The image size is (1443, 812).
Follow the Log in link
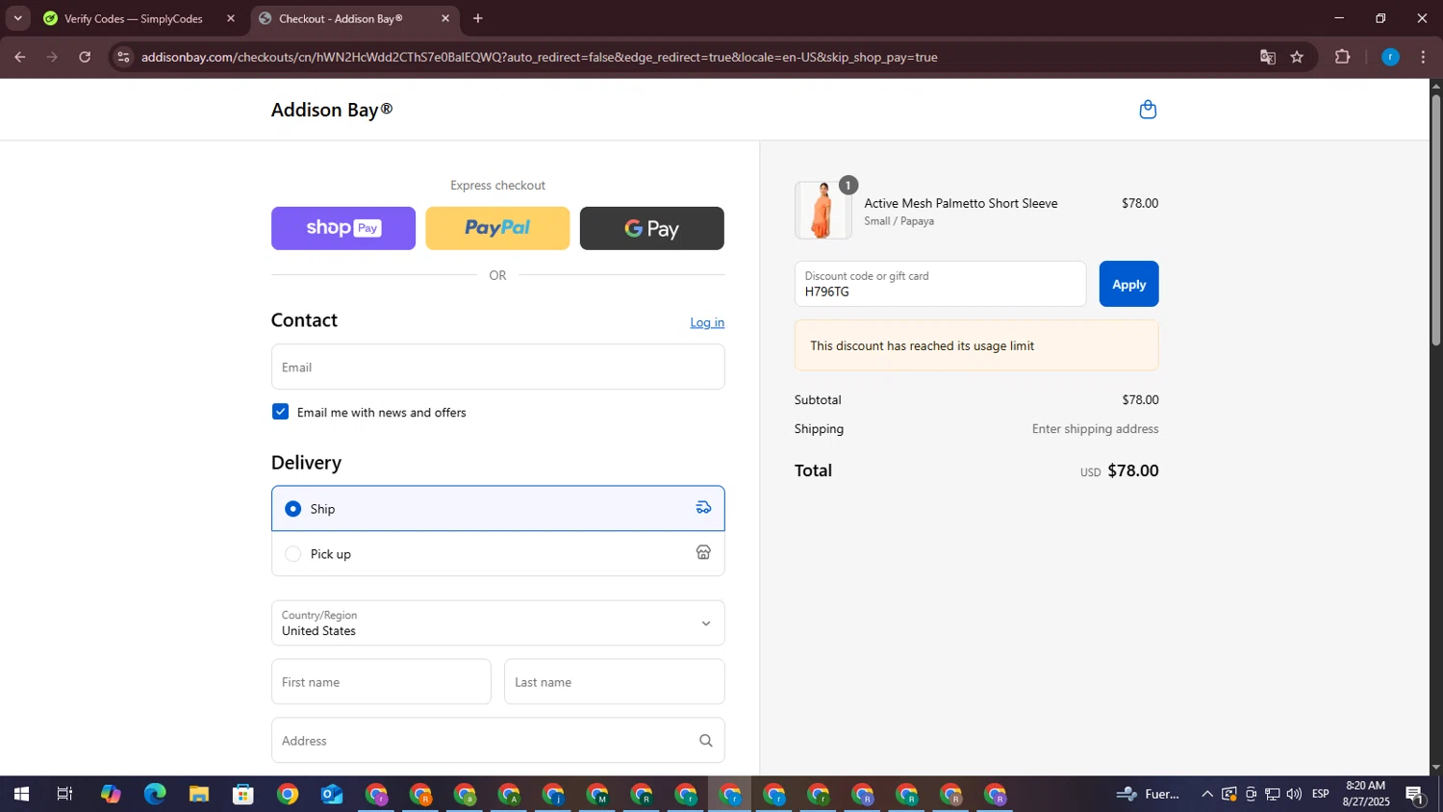[x=707, y=322]
